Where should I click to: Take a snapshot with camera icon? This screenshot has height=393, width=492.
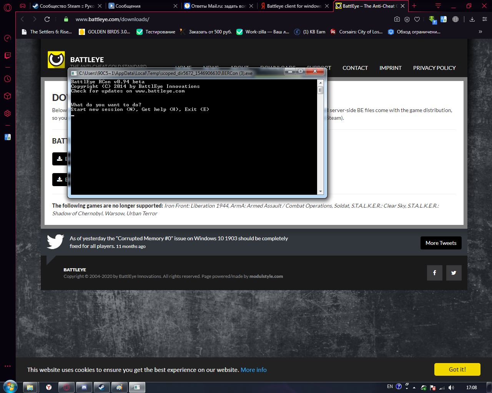tap(397, 19)
